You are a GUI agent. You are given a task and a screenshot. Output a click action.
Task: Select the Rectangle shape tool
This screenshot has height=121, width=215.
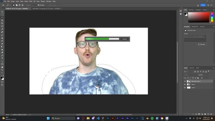pyautogui.click(x=2, y=64)
